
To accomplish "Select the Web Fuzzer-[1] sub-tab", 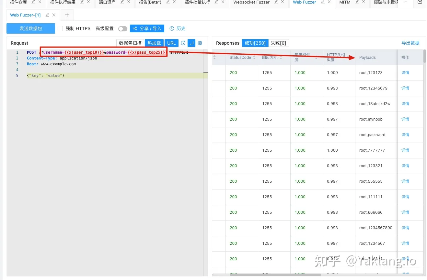I will (25, 15).
